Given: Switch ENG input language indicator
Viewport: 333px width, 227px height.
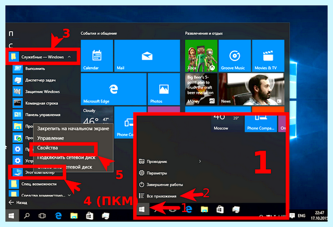Looking at the screenshot, I should point(301,216).
